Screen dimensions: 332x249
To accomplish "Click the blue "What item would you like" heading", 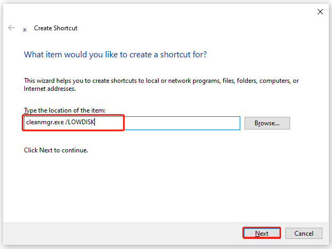I will [115, 55].
